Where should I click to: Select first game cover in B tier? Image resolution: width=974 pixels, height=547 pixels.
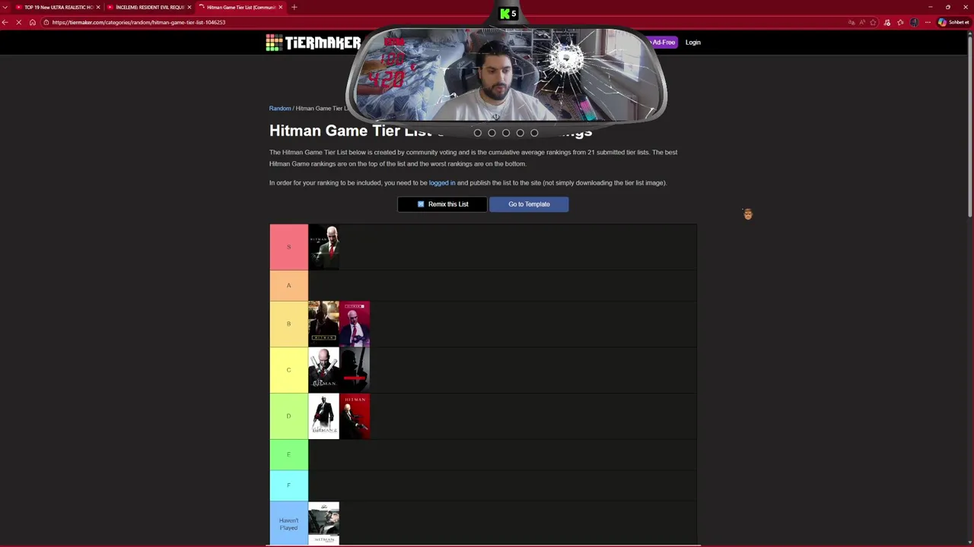click(x=323, y=324)
